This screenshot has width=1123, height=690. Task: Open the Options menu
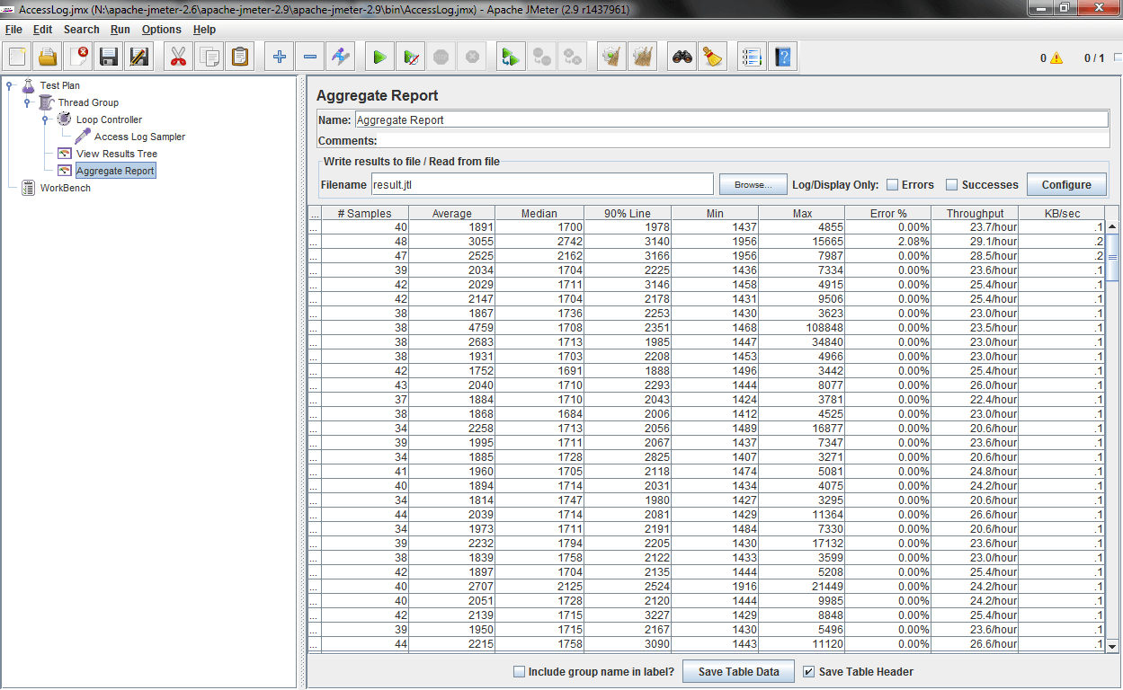[x=161, y=29]
